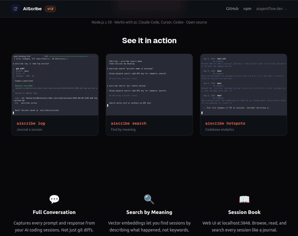This screenshot has height=236, width=298.
Task: Click the "aiscribe hotspots" card title
Action: [x=225, y=123]
